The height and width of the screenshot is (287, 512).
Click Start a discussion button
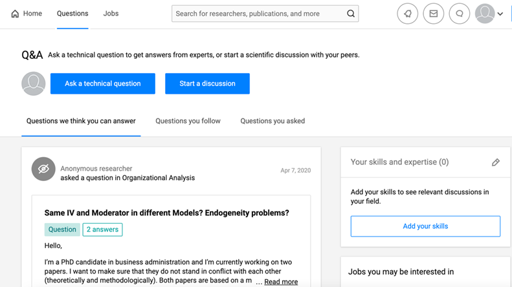pyautogui.click(x=207, y=83)
